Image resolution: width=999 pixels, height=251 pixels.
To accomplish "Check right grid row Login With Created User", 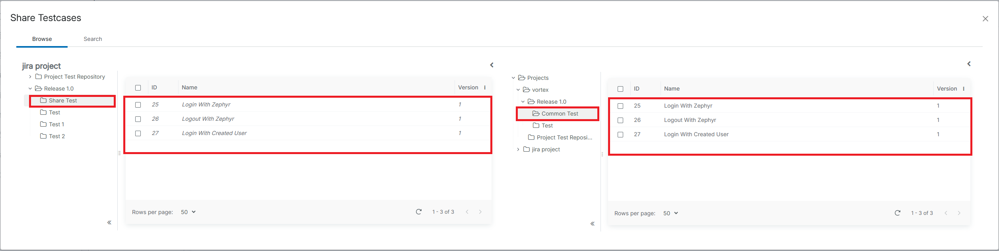I will pyautogui.click(x=620, y=135).
